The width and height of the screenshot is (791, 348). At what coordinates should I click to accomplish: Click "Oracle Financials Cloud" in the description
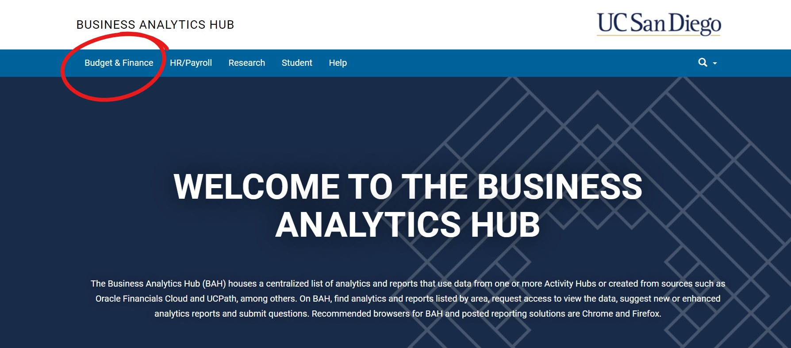coord(142,299)
